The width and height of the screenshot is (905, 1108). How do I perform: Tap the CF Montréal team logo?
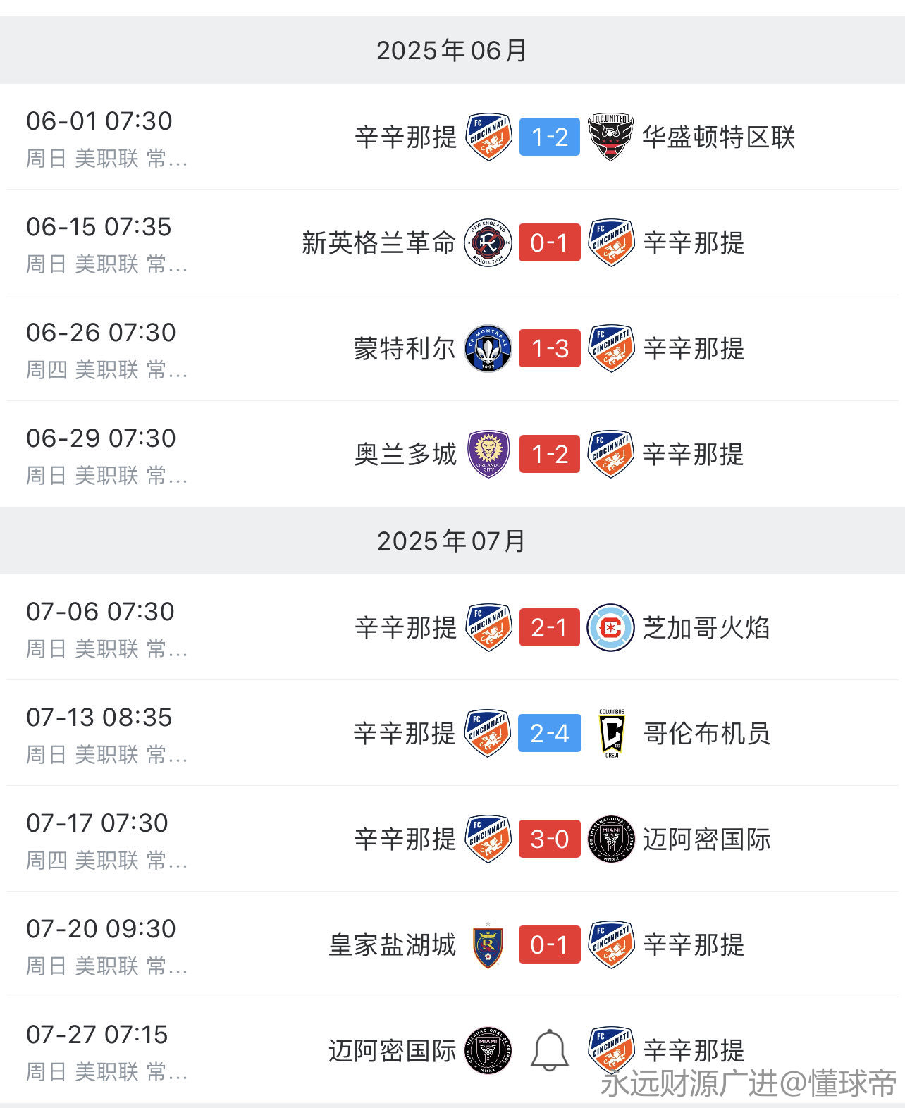pyautogui.click(x=488, y=348)
